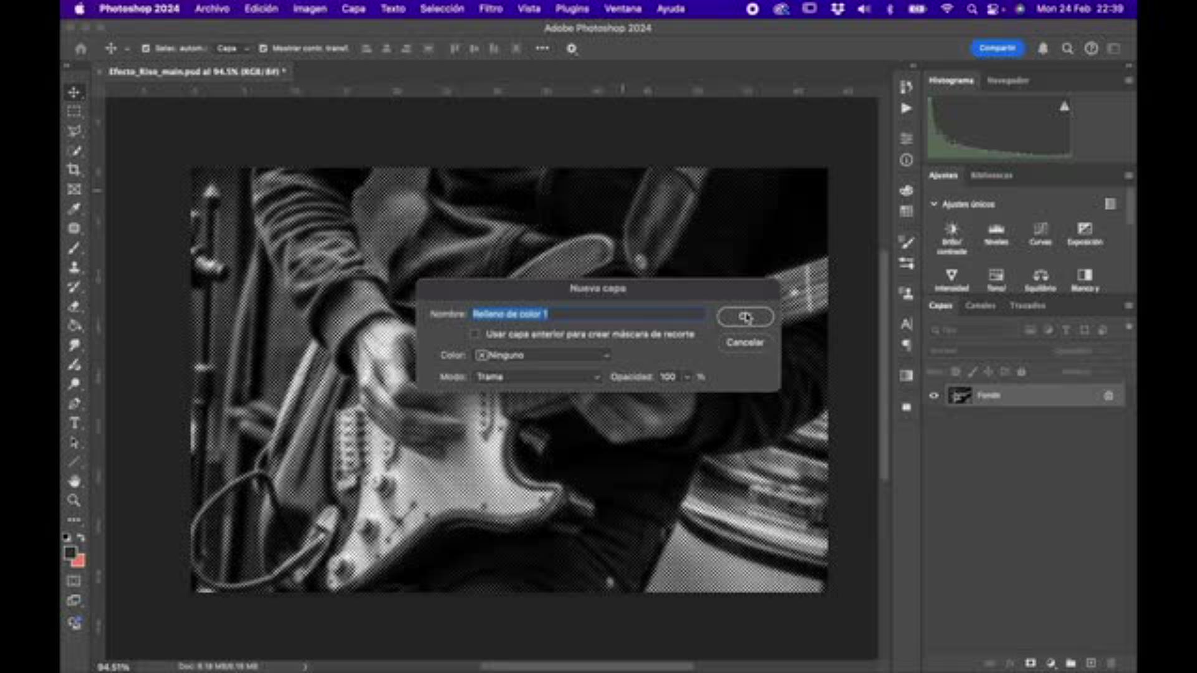Toggle auto-select checkbox in options bar
The height and width of the screenshot is (673, 1197).
coord(146,49)
